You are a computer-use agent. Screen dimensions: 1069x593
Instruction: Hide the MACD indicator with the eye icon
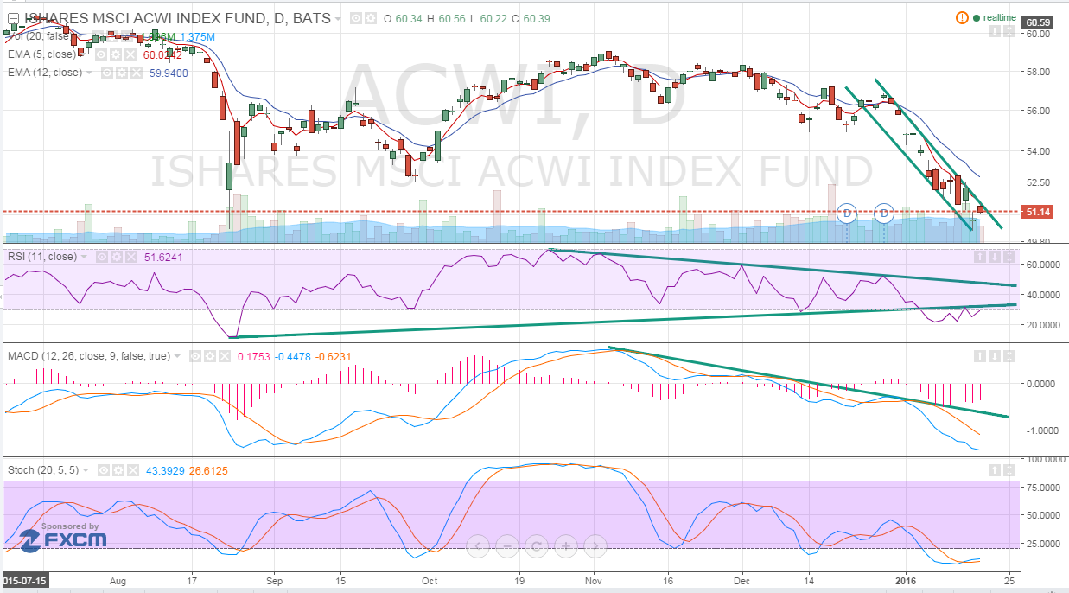tap(195, 356)
